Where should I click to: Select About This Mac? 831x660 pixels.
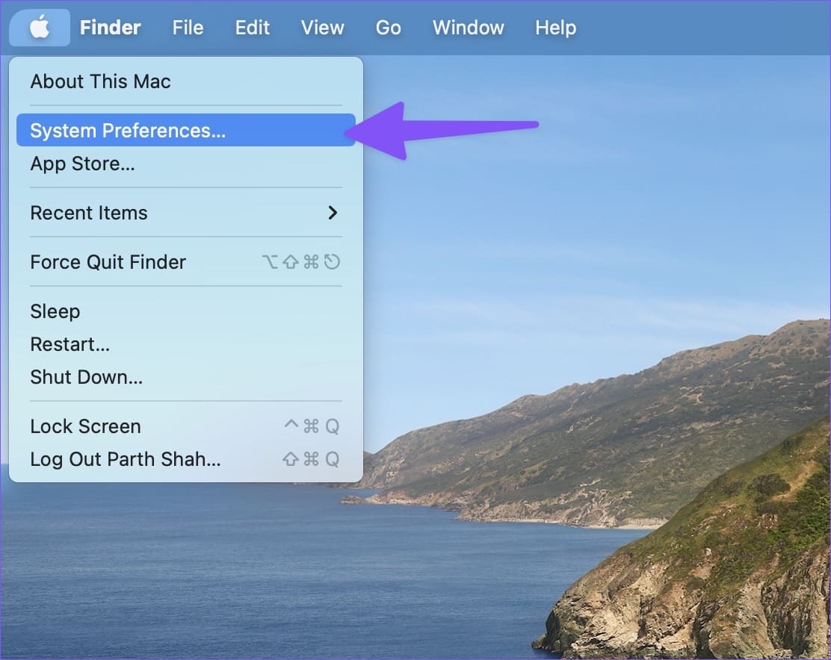pyautogui.click(x=100, y=81)
